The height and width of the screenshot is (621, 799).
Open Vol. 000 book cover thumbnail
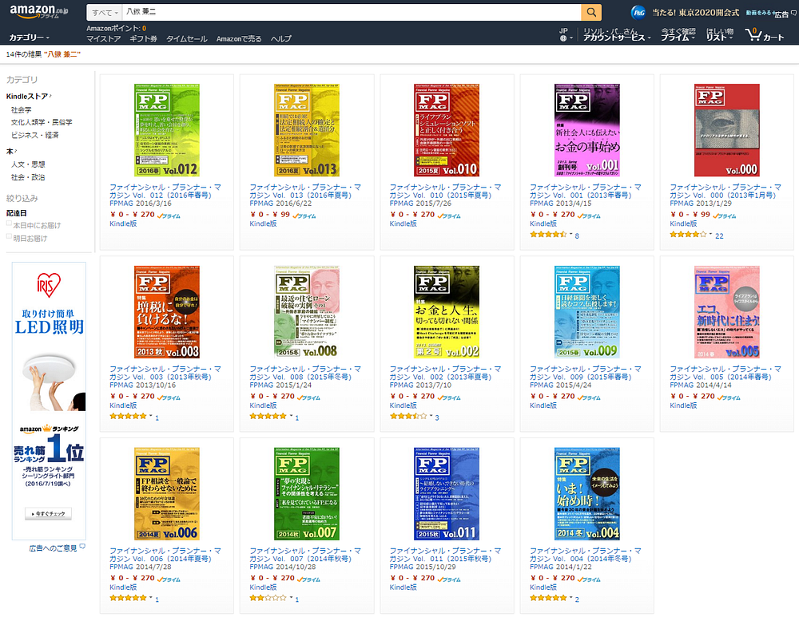click(x=726, y=130)
